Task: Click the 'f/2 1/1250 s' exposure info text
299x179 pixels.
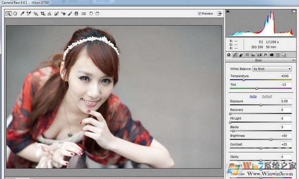Action: pos(268,42)
